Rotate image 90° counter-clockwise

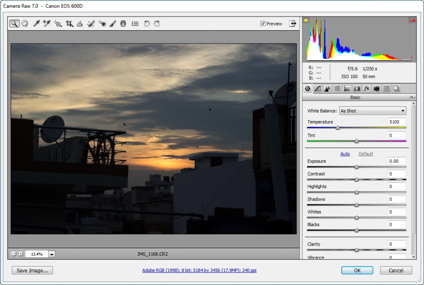[x=147, y=24]
